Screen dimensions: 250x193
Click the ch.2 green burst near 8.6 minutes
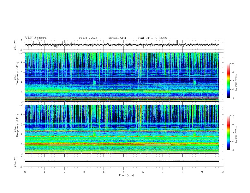(194, 133)
